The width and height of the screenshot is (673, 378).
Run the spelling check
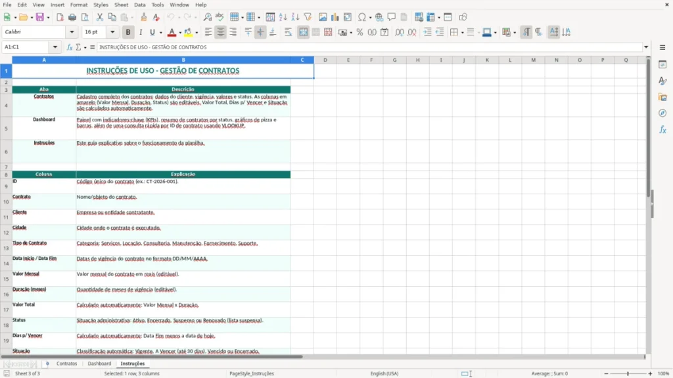coord(220,17)
